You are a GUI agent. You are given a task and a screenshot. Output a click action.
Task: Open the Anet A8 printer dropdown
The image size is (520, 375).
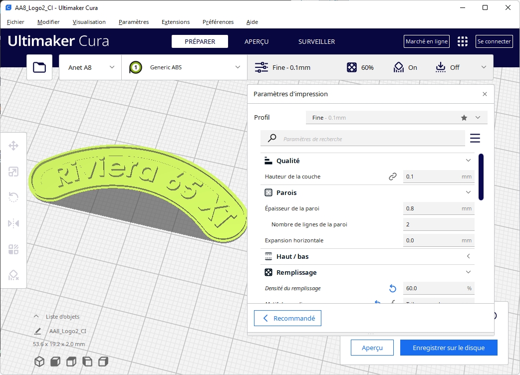coord(90,67)
